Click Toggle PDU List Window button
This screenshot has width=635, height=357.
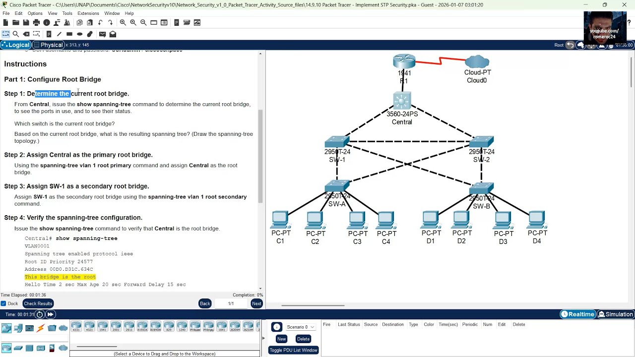coord(293,350)
